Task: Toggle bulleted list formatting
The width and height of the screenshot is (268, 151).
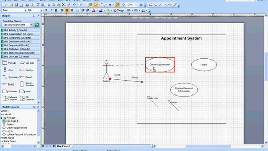Action: [x=78, y=10]
